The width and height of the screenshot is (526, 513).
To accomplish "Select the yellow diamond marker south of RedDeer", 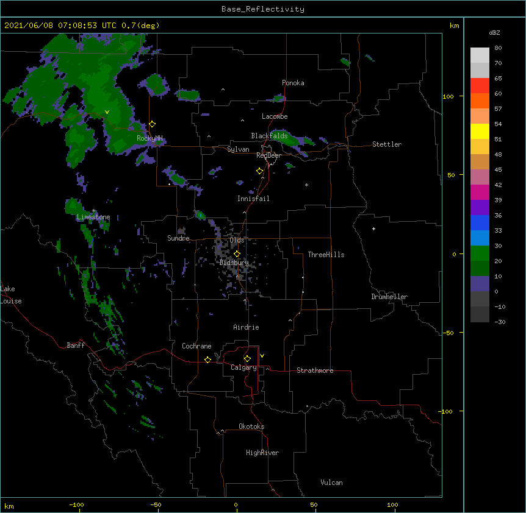I will [x=260, y=171].
